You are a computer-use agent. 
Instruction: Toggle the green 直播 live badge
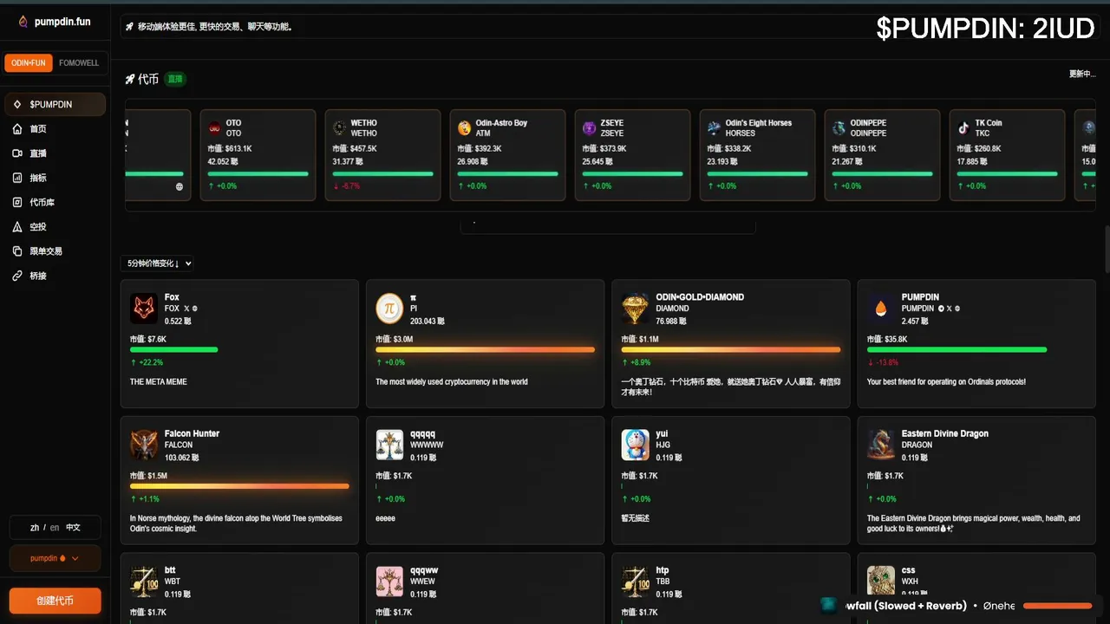[x=175, y=79]
